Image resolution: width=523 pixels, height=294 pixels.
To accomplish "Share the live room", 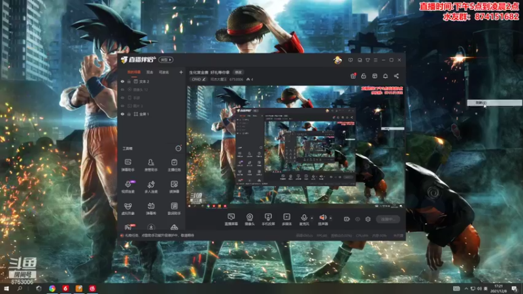I will (x=396, y=76).
